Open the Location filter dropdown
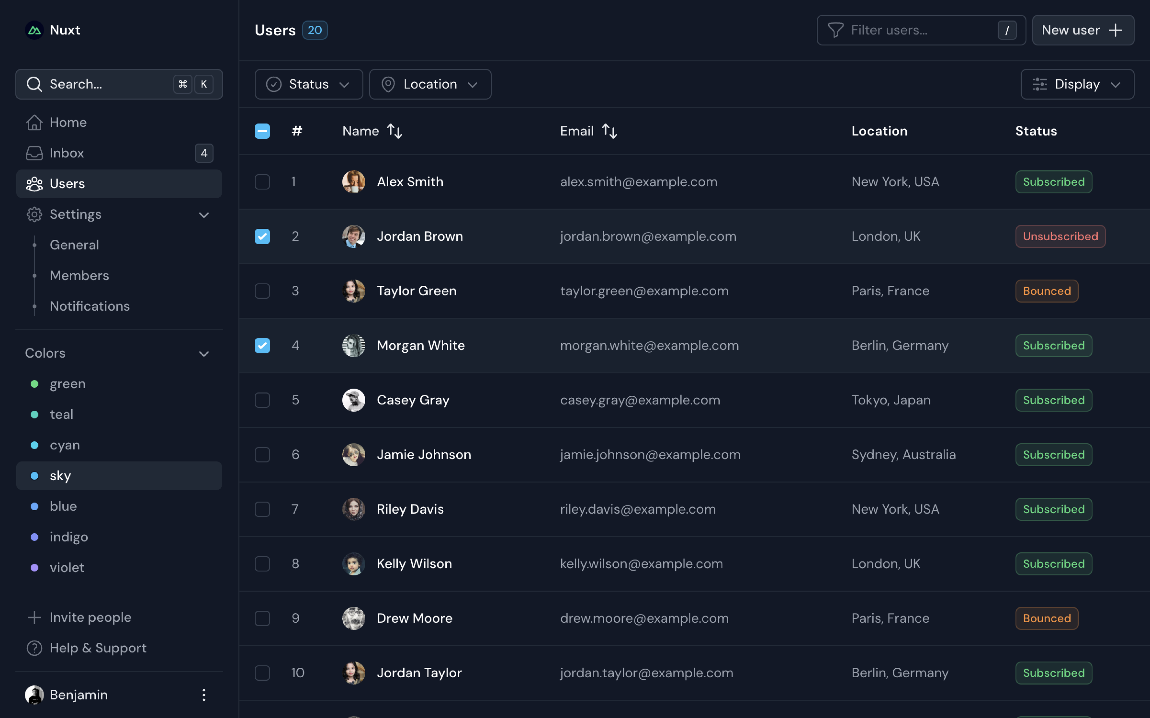Screen dimensions: 1150x718 [430, 84]
